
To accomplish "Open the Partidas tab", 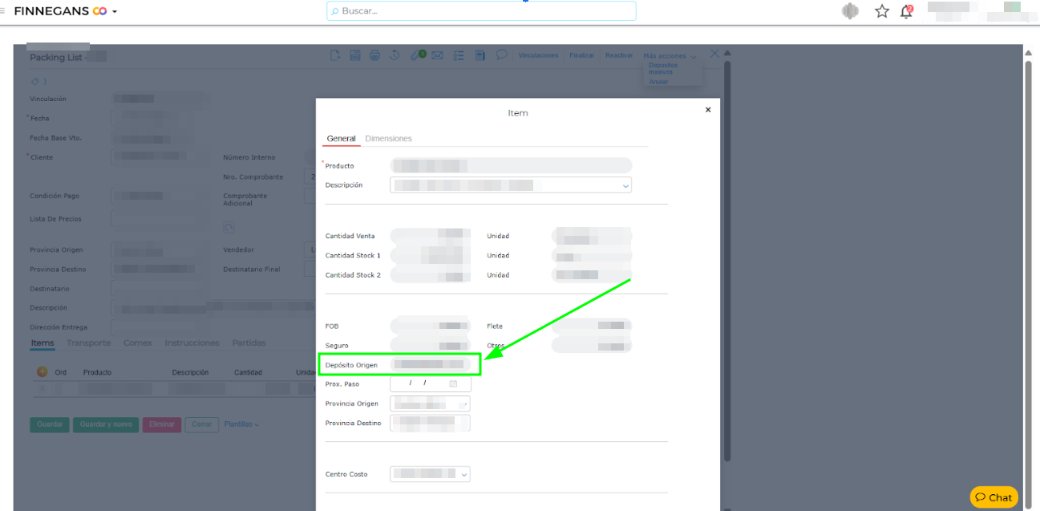I will click(x=249, y=343).
